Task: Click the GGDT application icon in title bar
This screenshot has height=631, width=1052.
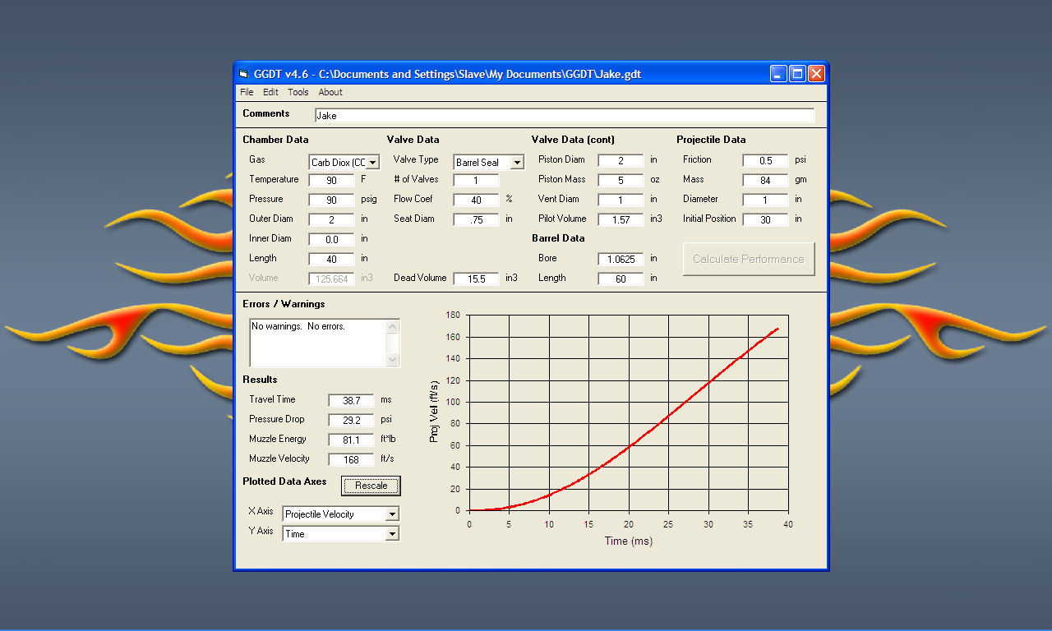Action: coord(243,74)
